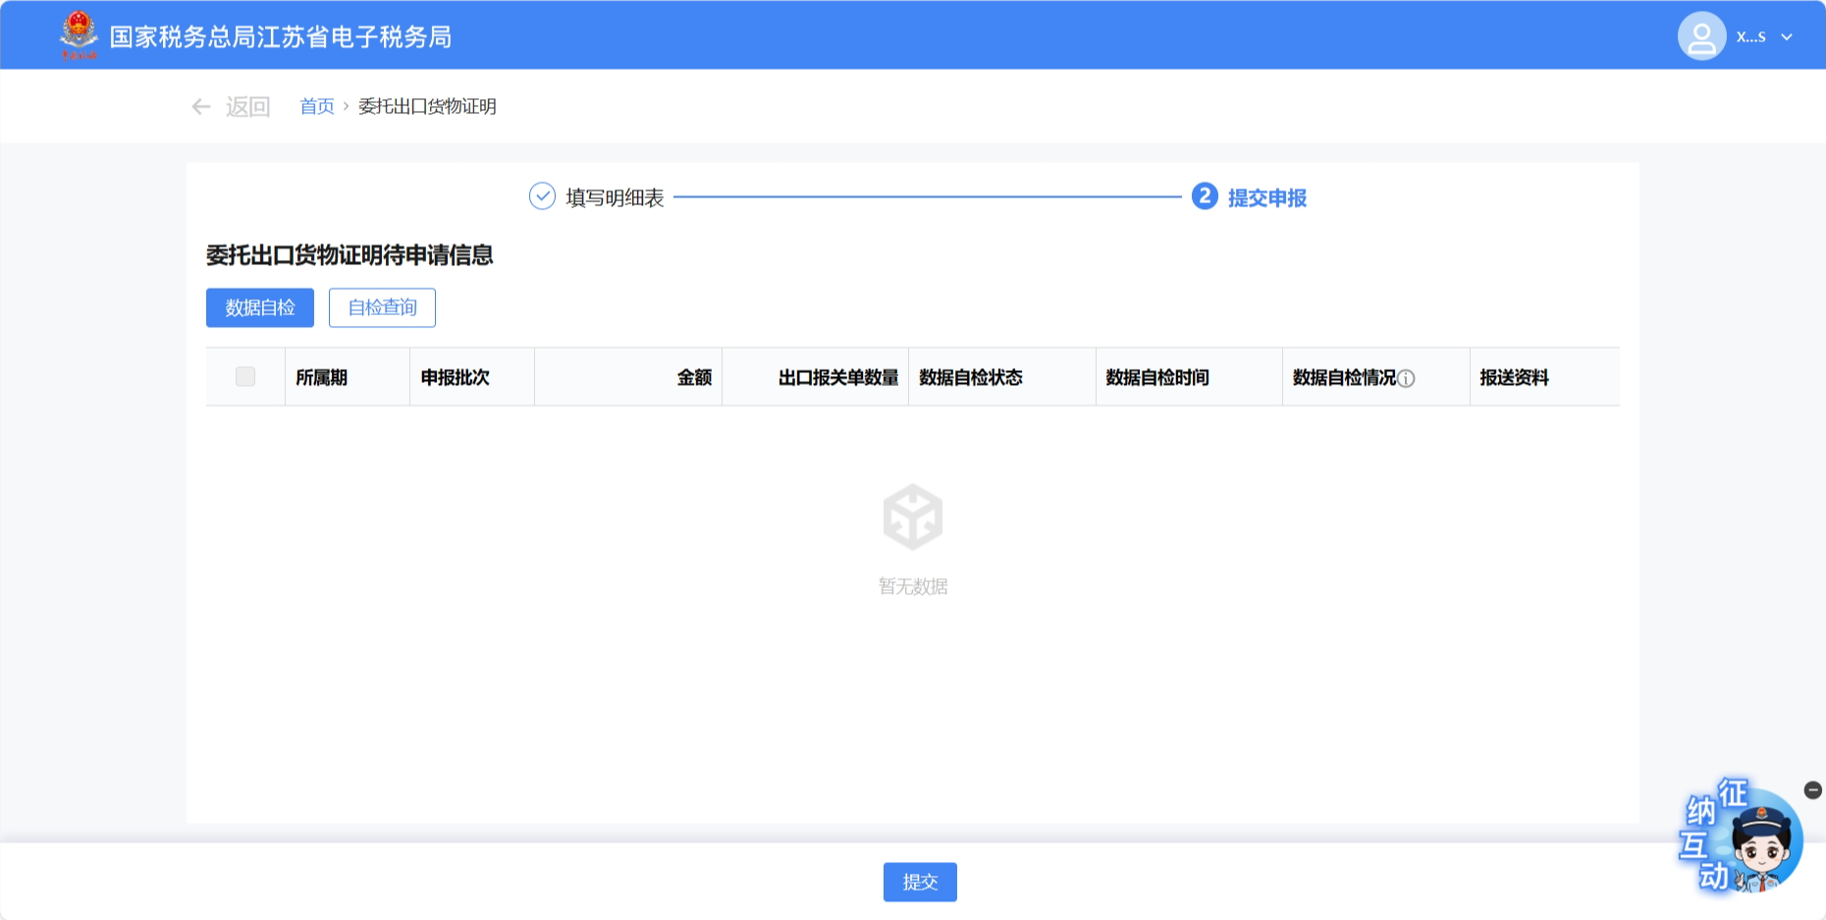Image resolution: width=1826 pixels, height=920 pixels.
Task: Select the 委托出口货物证明 breadcrumb item
Action: click(427, 107)
